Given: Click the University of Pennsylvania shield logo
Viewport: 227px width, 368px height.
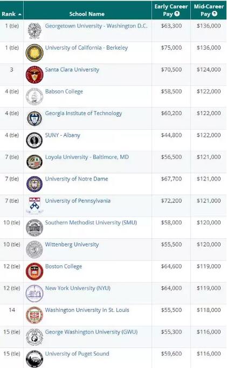Looking at the screenshot, I should coord(35,206).
